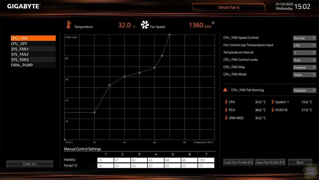
Task: Select FAN4_PUMP in fan list
Action: [33, 65]
